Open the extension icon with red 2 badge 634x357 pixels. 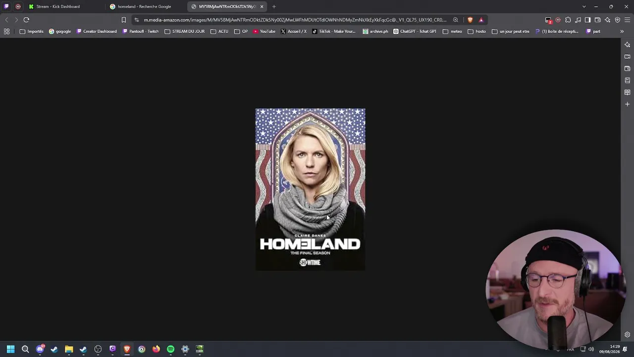click(548, 20)
